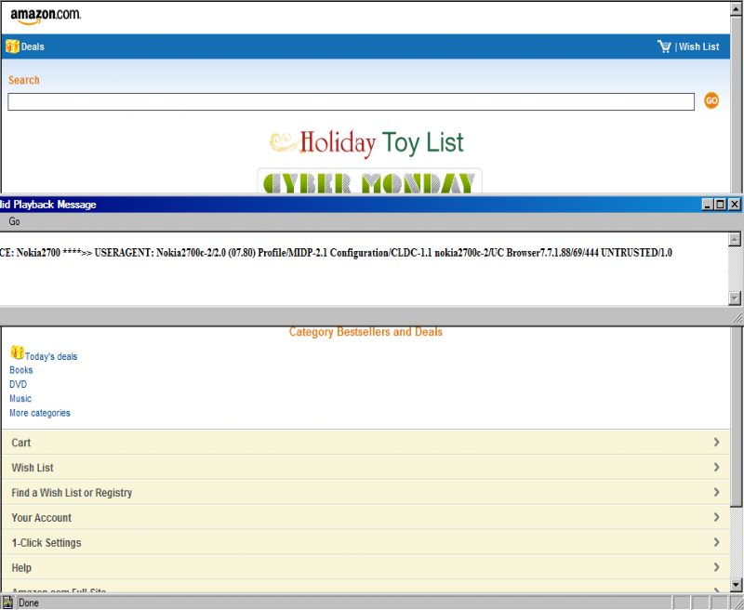Click the orange GO search button
This screenshot has height=610, width=744.
click(711, 100)
